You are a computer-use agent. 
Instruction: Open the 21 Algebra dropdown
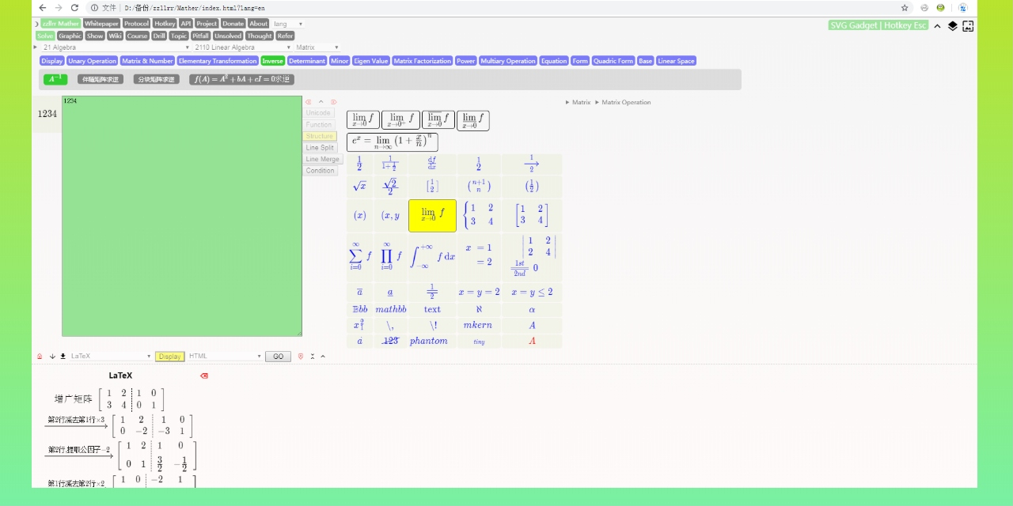(115, 47)
